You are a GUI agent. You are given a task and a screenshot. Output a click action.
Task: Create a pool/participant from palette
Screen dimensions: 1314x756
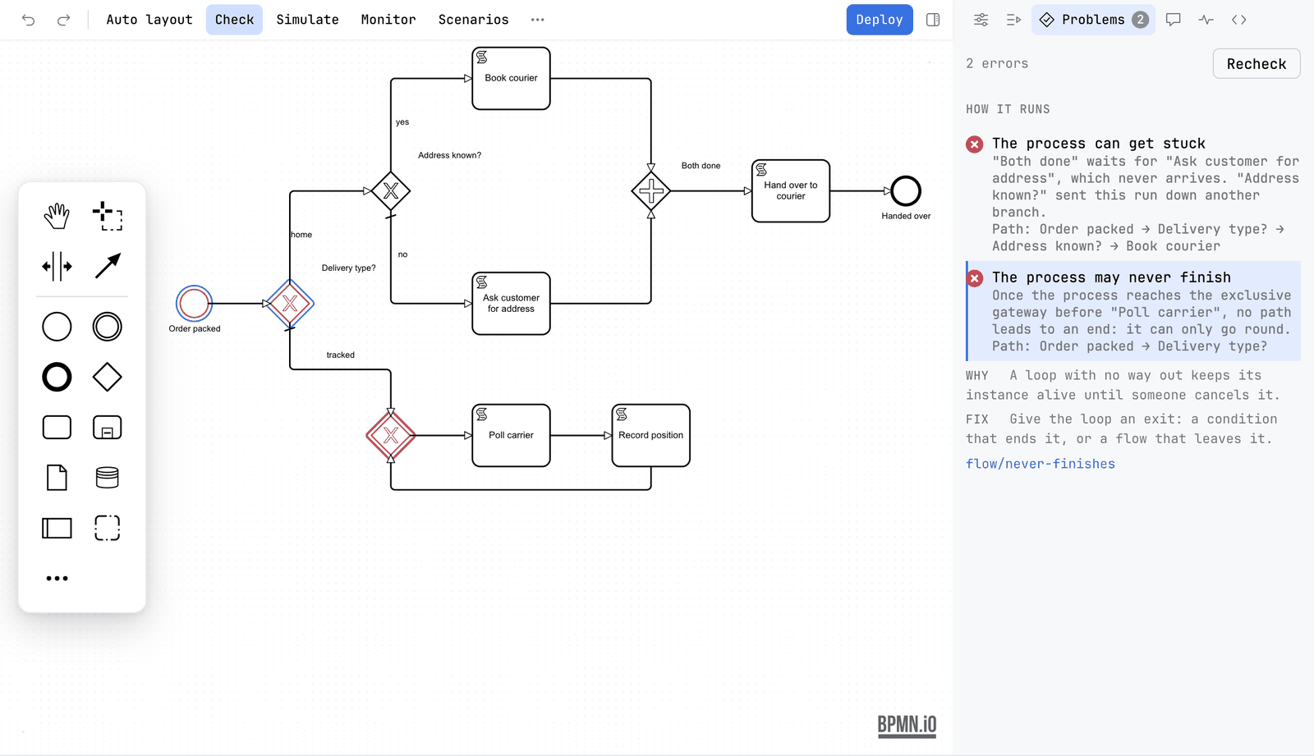pos(57,528)
